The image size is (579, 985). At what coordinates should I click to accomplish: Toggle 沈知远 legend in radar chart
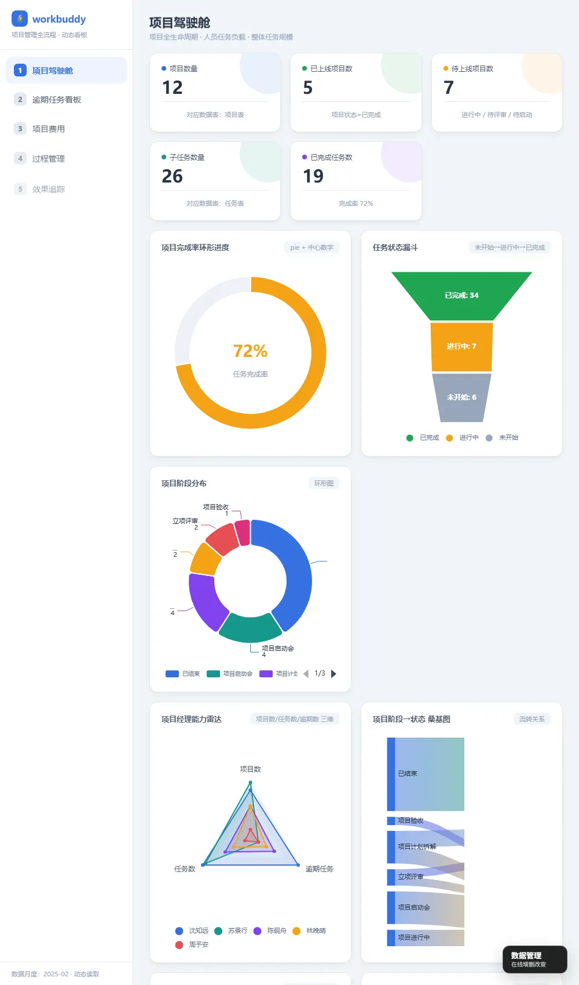[x=192, y=931]
